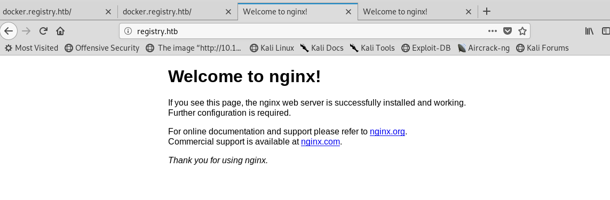Close the active Welcome to nginx tab
The image size is (610, 200).
tap(348, 12)
